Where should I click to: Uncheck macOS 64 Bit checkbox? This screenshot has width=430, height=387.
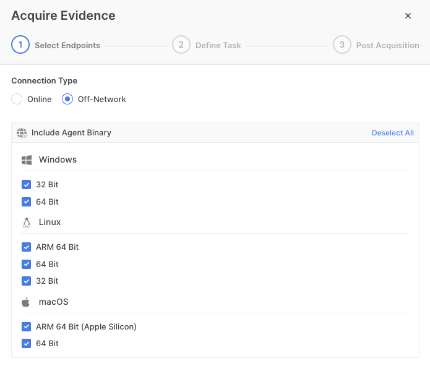click(27, 344)
